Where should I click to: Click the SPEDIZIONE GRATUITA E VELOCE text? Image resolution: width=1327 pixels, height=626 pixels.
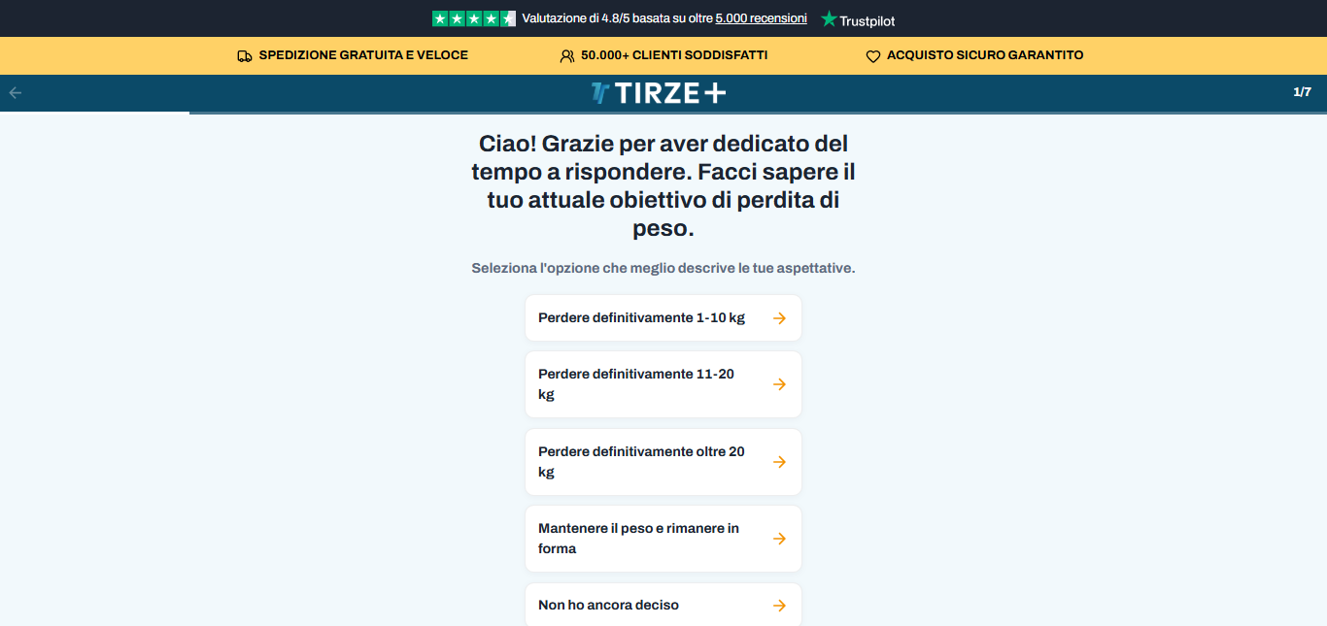(363, 55)
